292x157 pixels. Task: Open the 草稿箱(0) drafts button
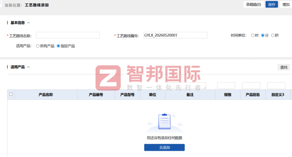[x=254, y=5]
